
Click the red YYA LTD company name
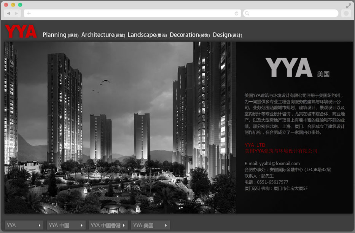pyautogui.click(x=255, y=145)
